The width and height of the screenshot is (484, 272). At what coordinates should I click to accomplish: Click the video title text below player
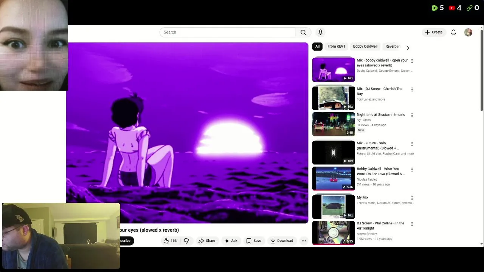tap(150, 230)
